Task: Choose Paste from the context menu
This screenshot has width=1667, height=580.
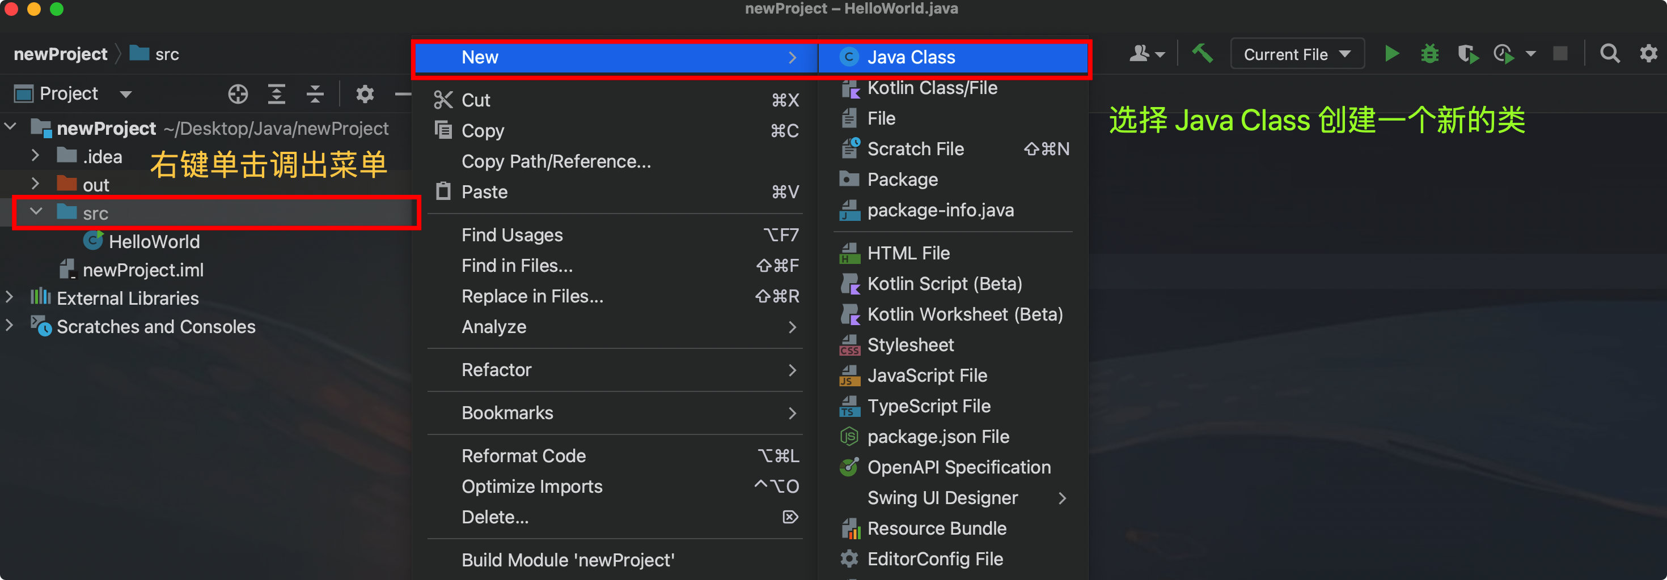Action: [615, 192]
